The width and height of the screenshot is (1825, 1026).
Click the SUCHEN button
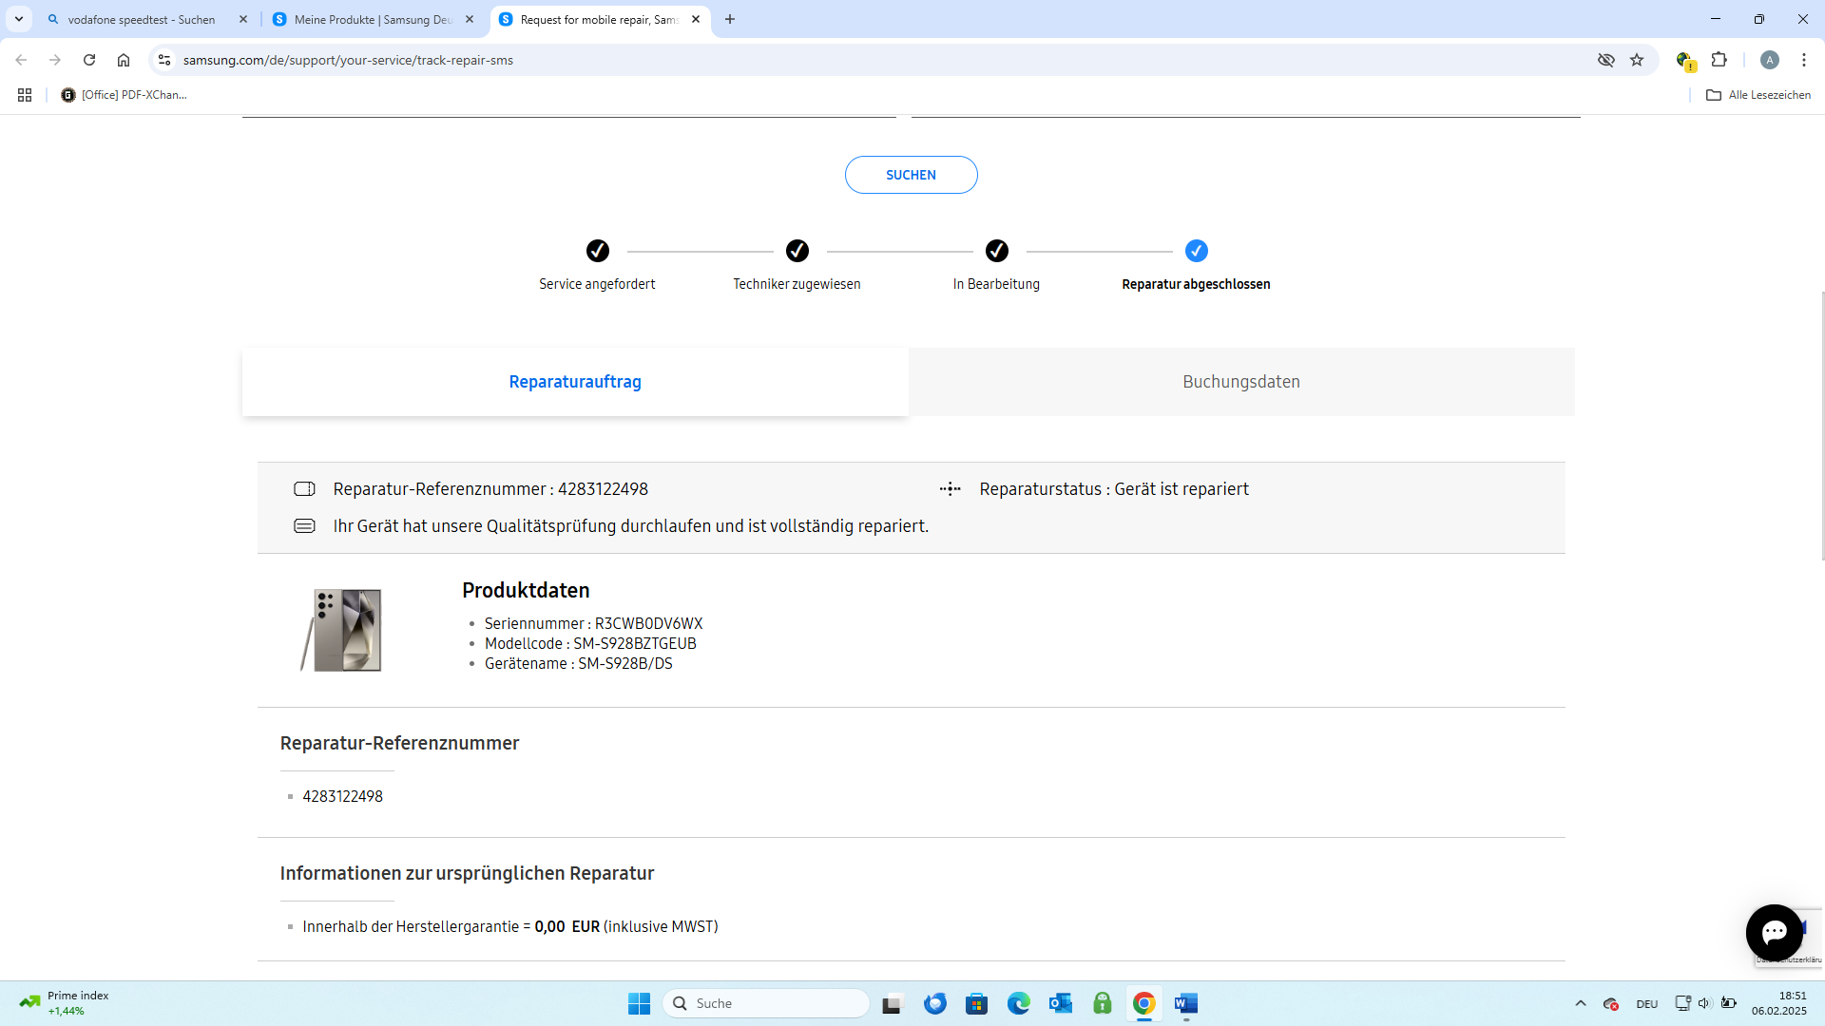(x=911, y=175)
